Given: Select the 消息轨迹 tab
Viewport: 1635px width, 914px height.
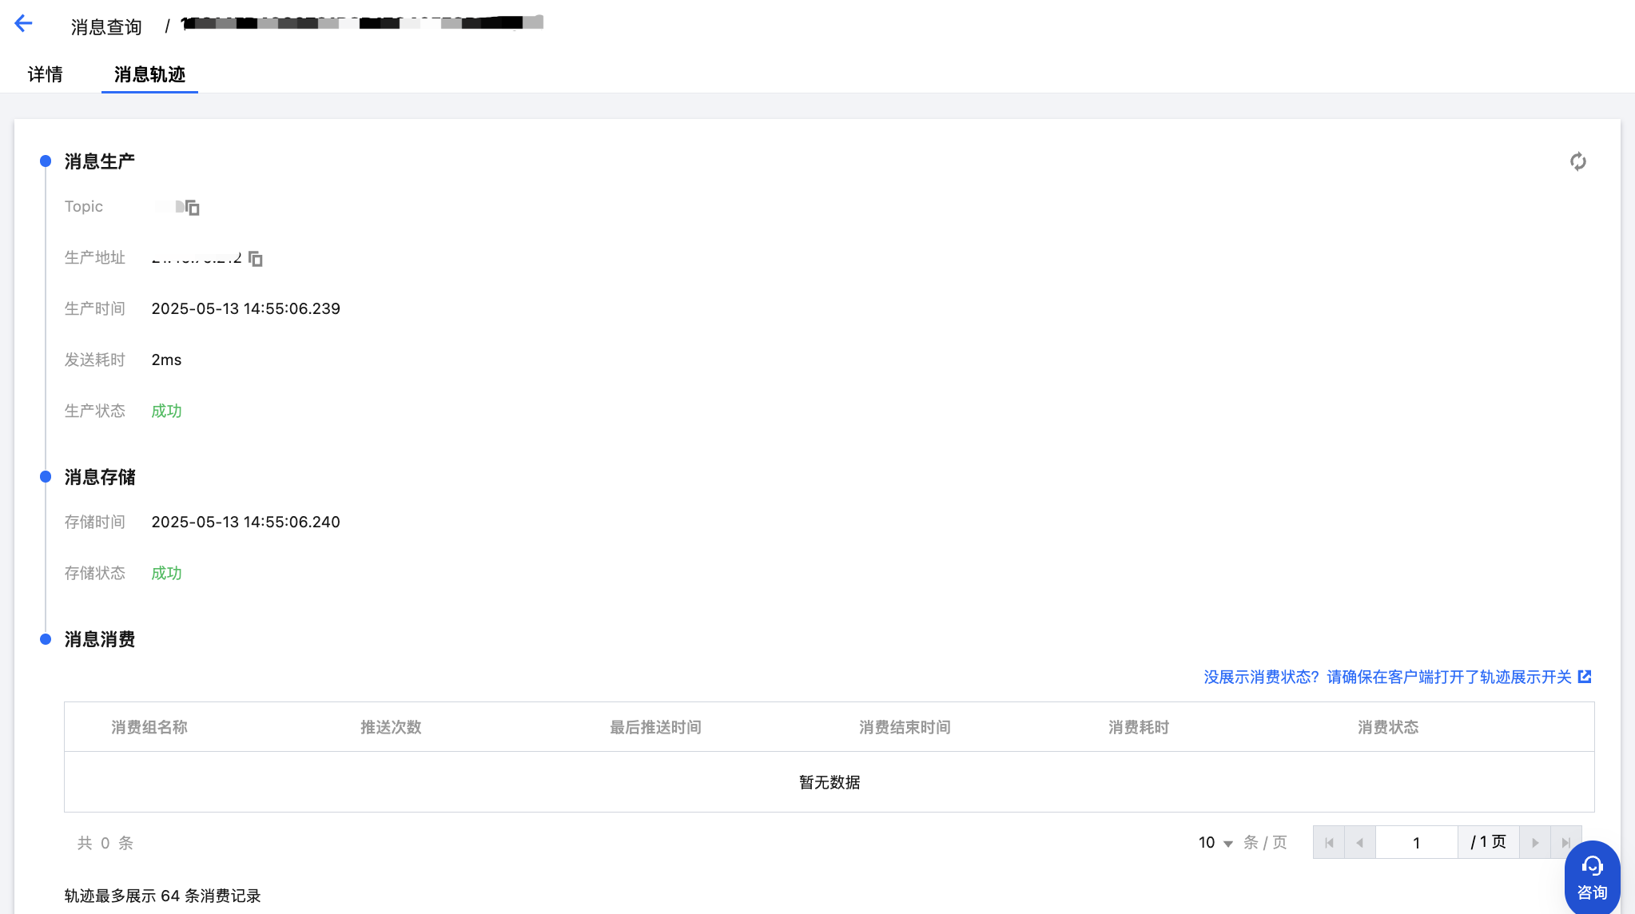Looking at the screenshot, I should pos(149,75).
